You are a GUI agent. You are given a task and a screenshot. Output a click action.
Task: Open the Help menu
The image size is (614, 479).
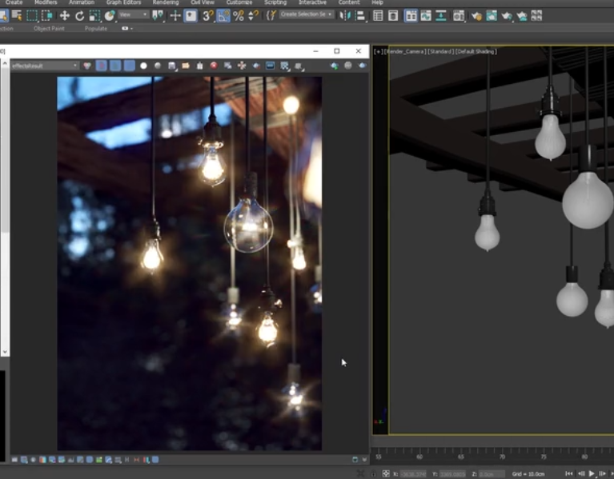(x=377, y=2)
